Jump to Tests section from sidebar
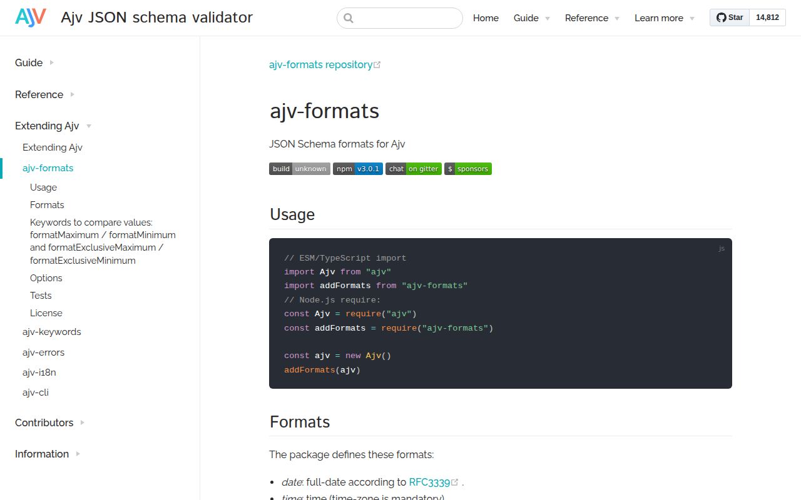Image resolution: width=801 pixels, height=500 pixels. coord(41,296)
